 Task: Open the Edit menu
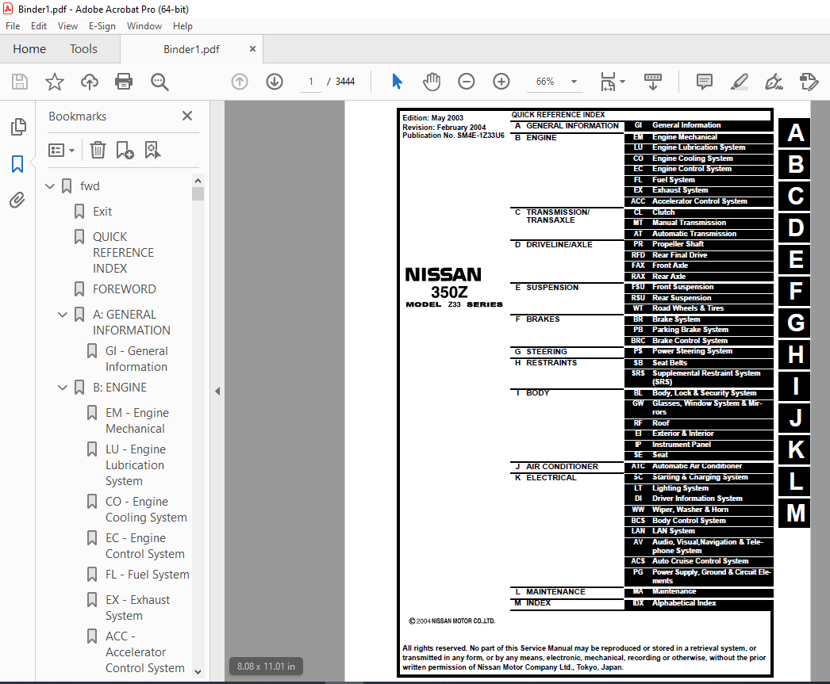pyautogui.click(x=39, y=26)
